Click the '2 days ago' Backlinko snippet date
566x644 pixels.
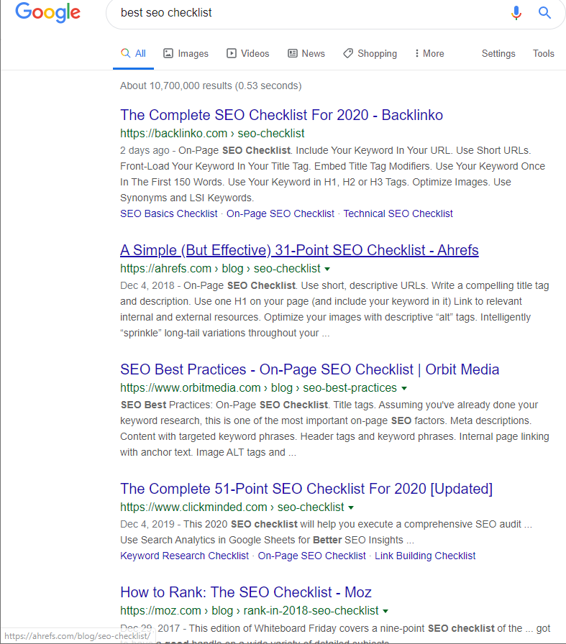tap(145, 151)
